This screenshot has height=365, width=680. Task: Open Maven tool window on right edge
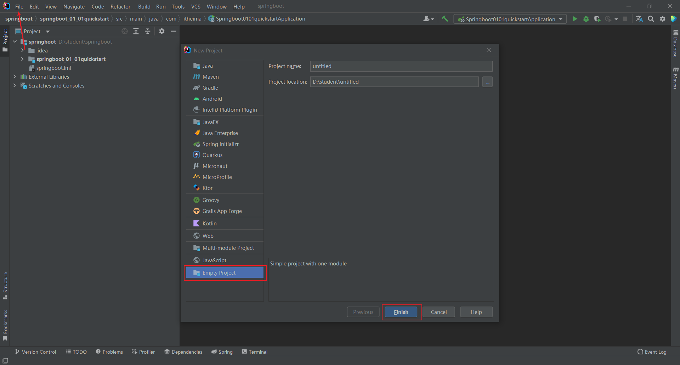675,78
